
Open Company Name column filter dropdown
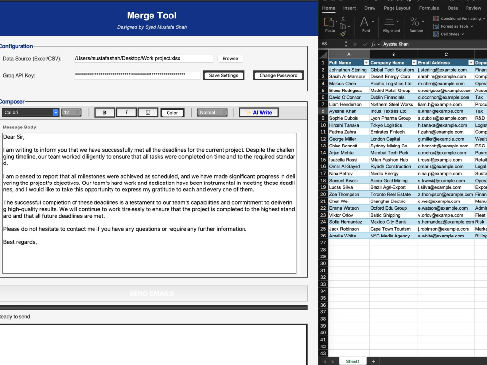(x=414, y=63)
